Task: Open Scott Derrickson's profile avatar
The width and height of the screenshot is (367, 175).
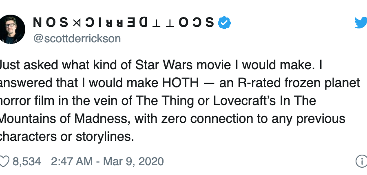Action: point(12,29)
